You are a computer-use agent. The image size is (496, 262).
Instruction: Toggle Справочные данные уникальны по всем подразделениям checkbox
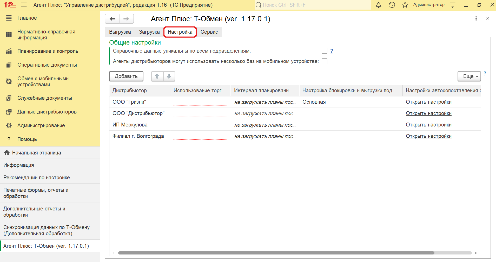click(x=325, y=51)
